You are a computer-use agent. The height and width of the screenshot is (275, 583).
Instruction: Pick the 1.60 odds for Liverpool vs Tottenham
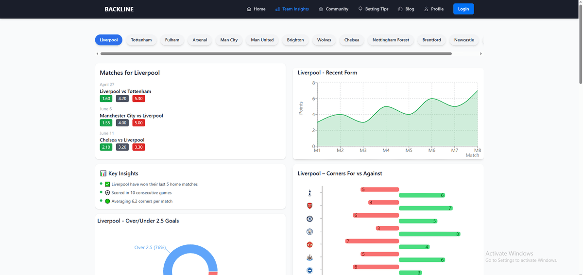(106, 99)
